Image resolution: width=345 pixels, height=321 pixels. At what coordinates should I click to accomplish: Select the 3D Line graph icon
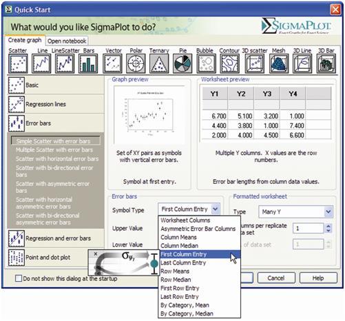click(x=303, y=63)
